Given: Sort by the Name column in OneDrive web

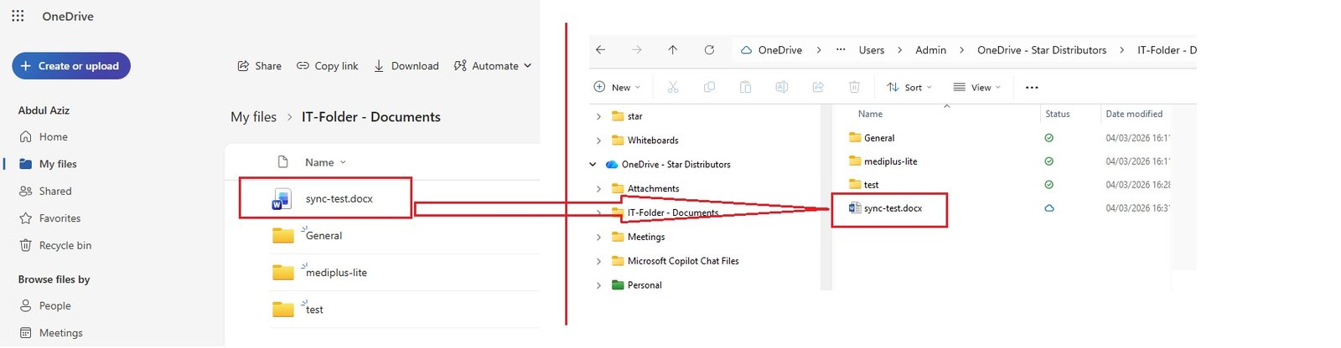Looking at the screenshot, I should click(325, 162).
